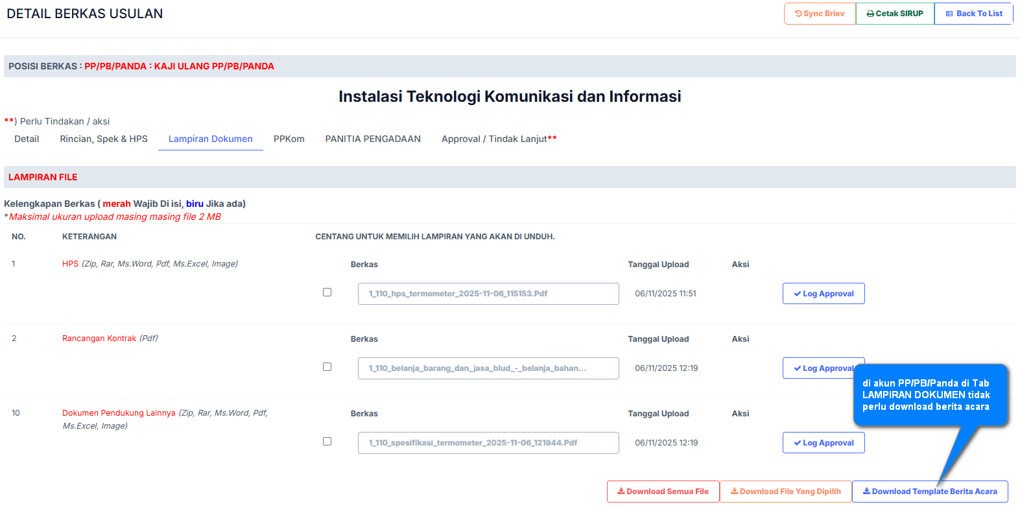Select the Lampiran Dokumen tab
Viewport: 1020px width, 511px height.
point(210,139)
